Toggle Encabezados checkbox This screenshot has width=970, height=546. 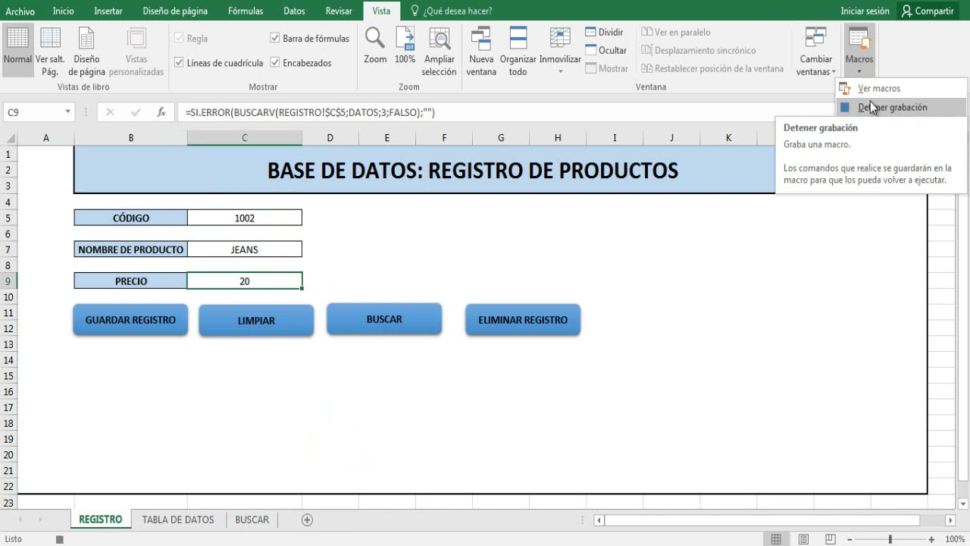(x=275, y=63)
